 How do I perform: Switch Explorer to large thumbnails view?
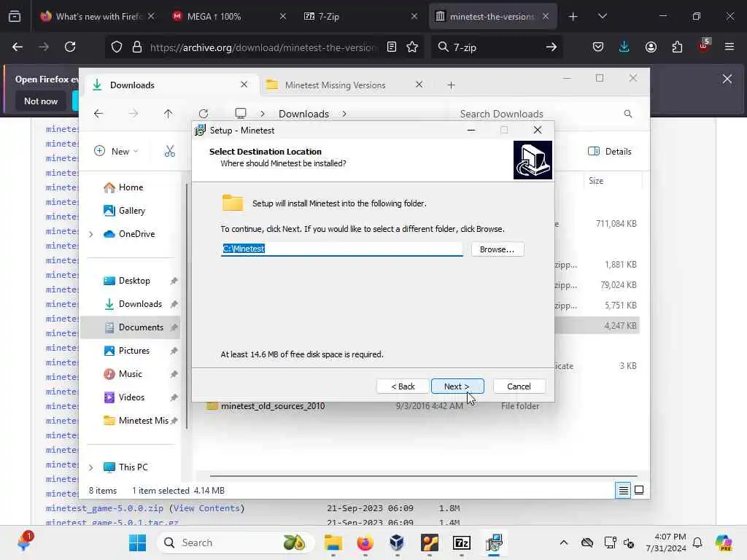639,491
